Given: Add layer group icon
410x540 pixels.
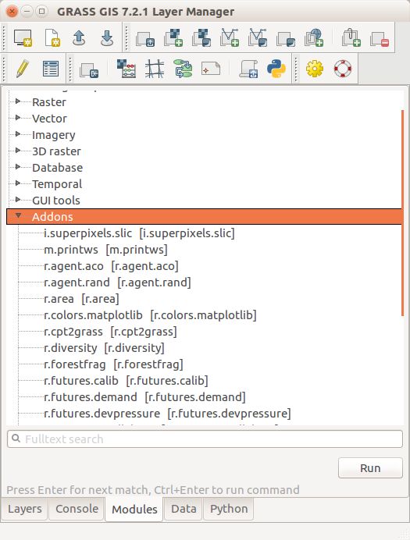Looking at the screenshot, I should [351, 37].
